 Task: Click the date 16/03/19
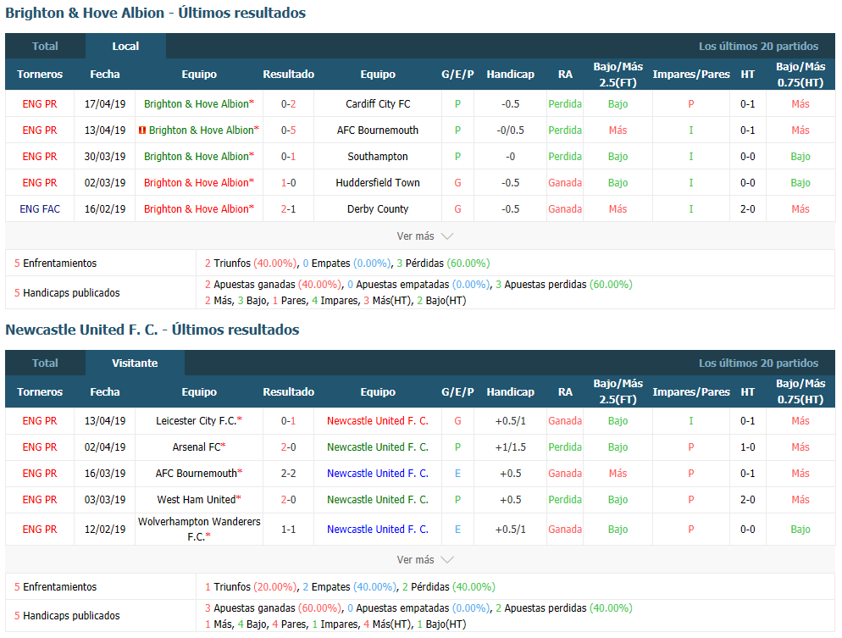pyautogui.click(x=105, y=474)
